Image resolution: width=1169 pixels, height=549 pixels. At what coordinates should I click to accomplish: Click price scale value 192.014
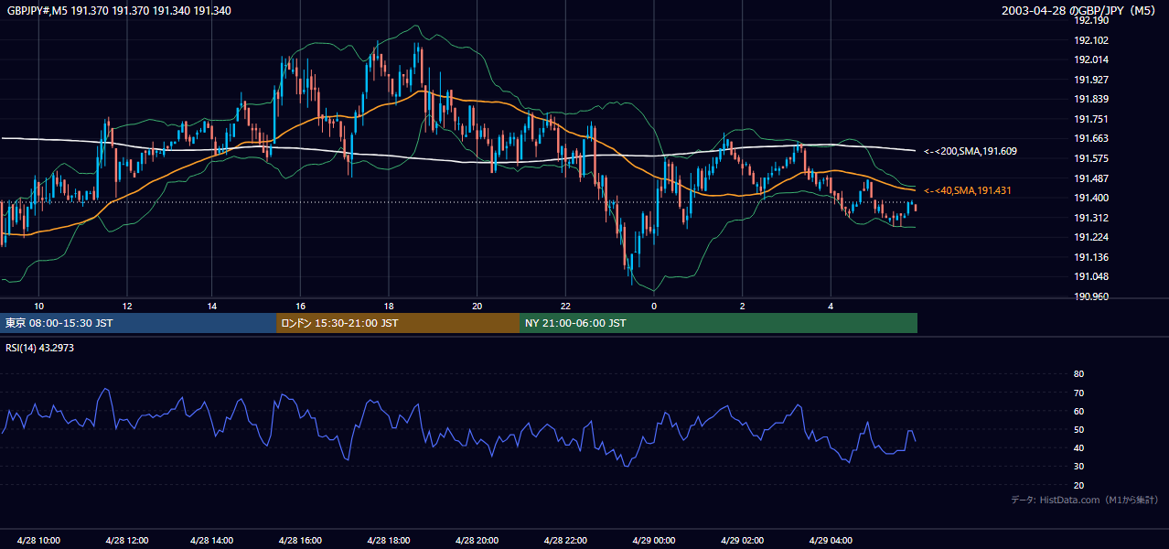1091,59
